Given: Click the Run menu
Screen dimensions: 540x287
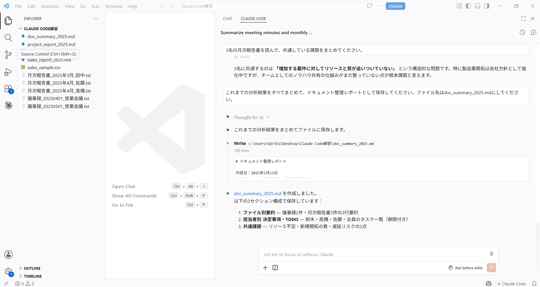Looking at the screenshot, I should point(95,6).
